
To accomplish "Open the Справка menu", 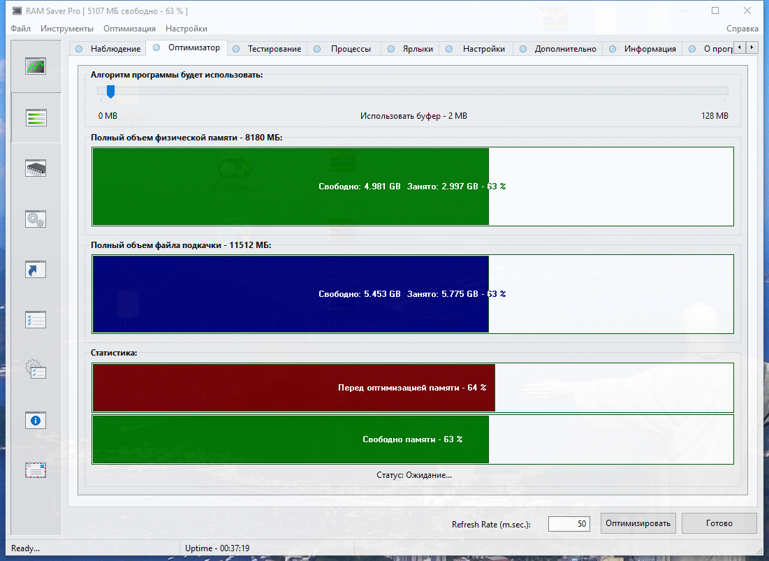I will point(742,29).
